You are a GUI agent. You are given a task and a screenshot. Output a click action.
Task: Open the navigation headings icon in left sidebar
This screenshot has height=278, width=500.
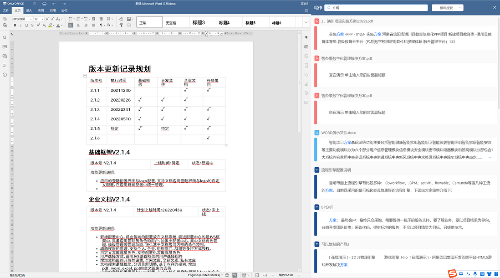pos(5,66)
